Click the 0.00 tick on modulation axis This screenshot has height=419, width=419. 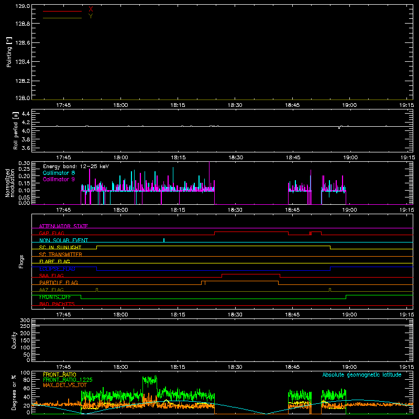24,203
